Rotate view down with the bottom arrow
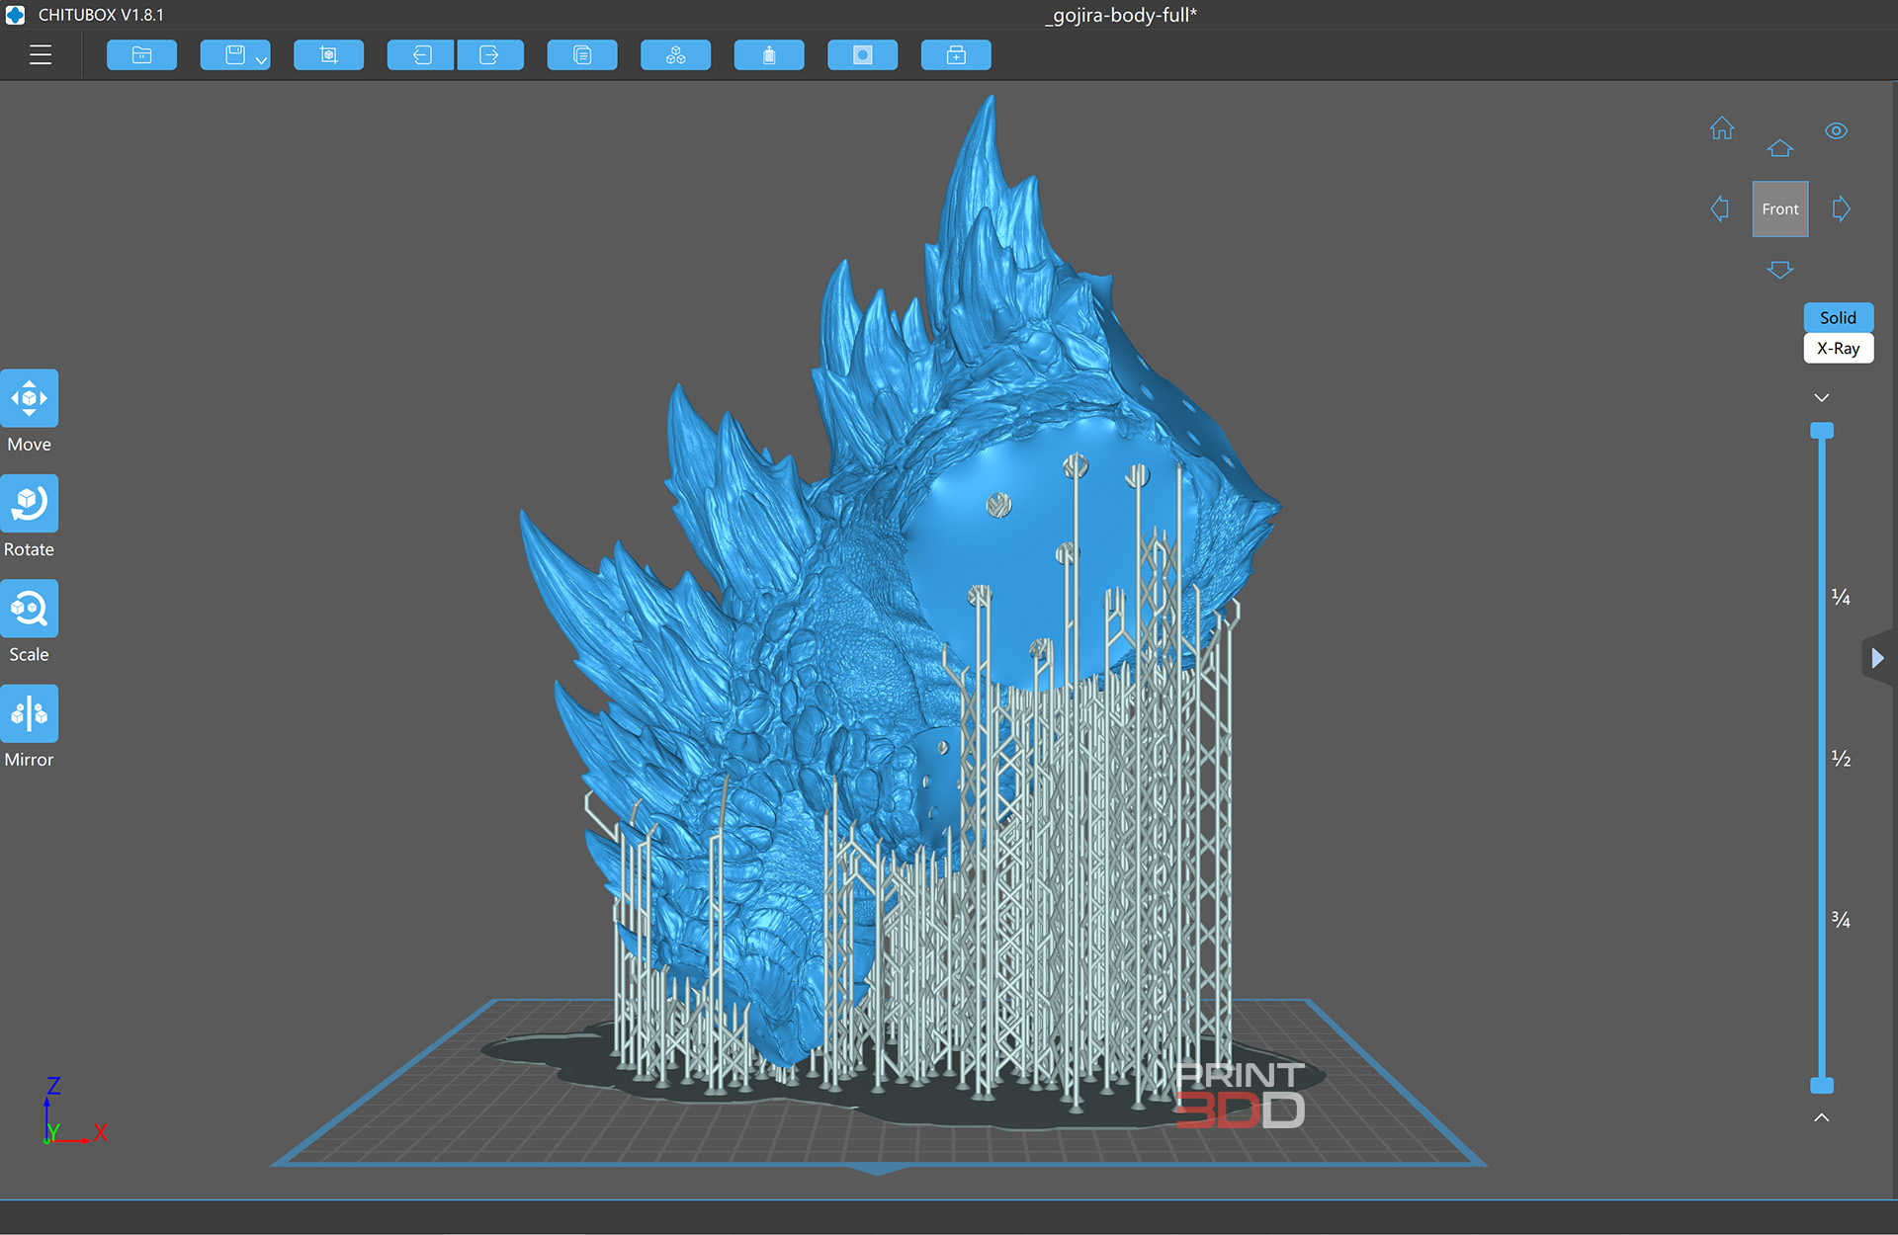This screenshot has height=1235, width=1898. click(1779, 270)
